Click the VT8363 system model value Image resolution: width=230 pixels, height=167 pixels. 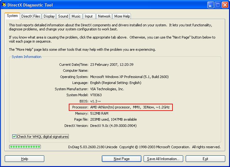click(x=96, y=95)
